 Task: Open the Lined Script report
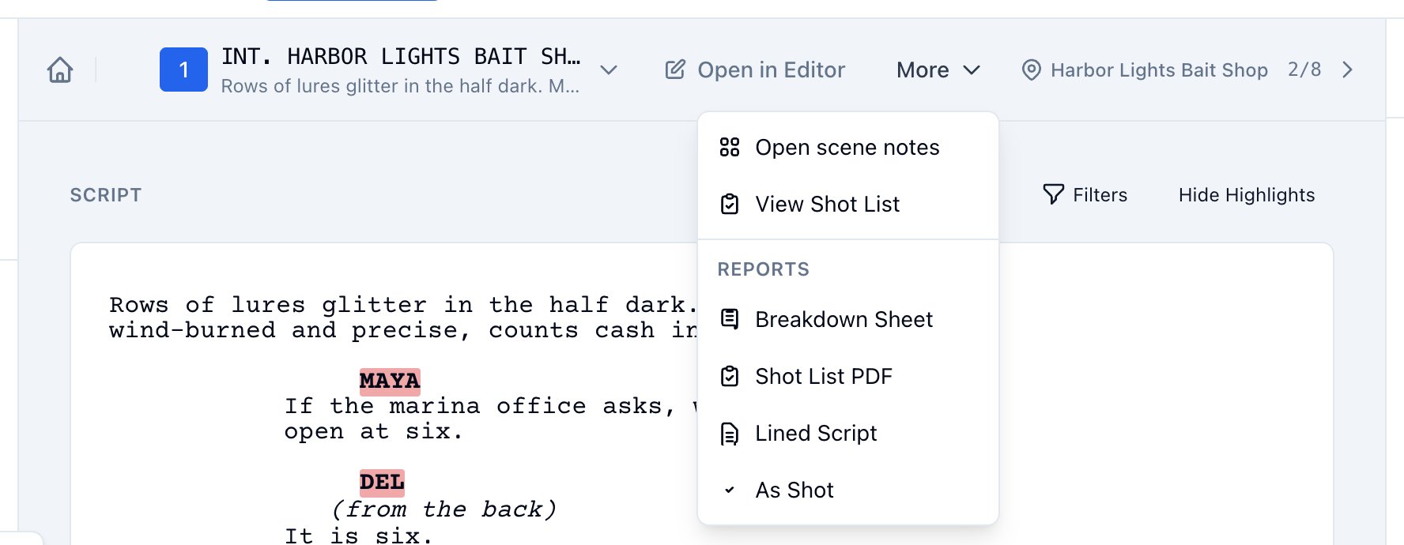click(x=848, y=434)
